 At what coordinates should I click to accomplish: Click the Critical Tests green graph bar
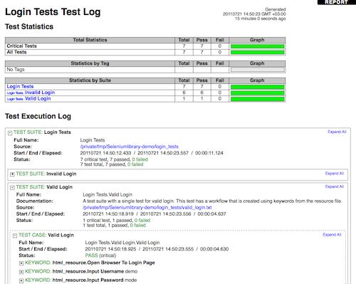pos(258,46)
